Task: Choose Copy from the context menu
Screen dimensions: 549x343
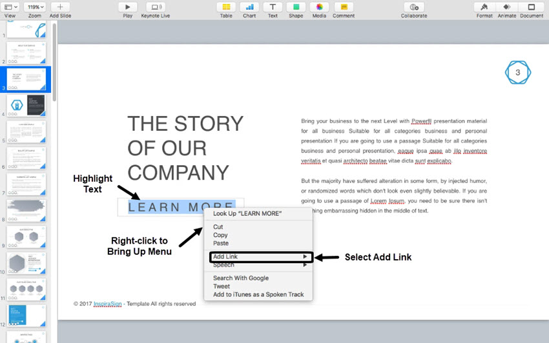Action: pyautogui.click(x=258, y=235)
